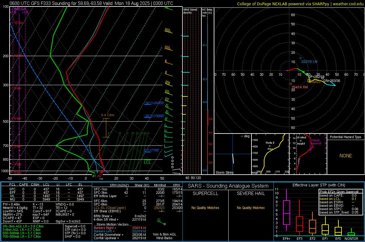The height and width of the screenshot is (242, 365).
Task: Click the 4-6km SR Wind = 227/19 kt line
Action: (120, 219)
